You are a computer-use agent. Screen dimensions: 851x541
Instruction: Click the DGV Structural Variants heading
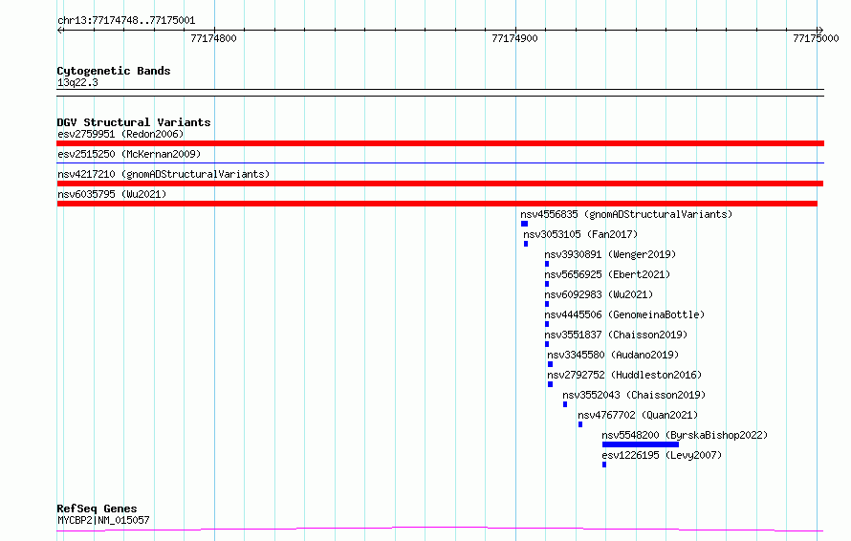(x=134, y=122)
